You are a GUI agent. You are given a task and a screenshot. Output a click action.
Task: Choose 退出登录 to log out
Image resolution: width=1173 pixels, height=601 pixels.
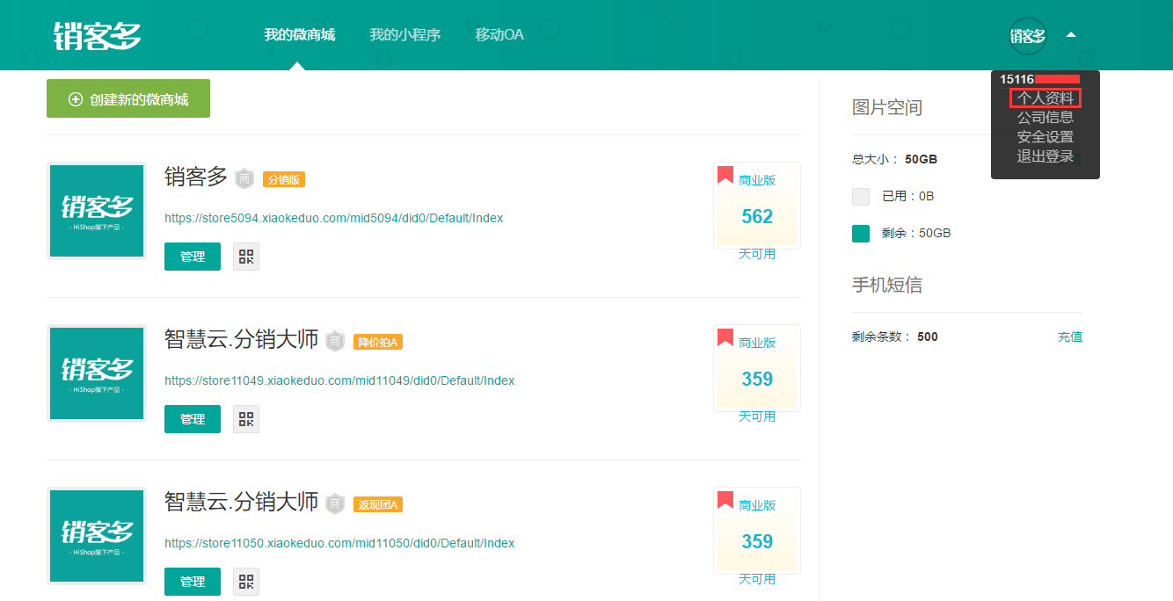(1045, 156)
